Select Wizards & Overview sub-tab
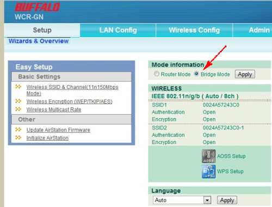Screen dimensions: 272x207 pos(39,41)
